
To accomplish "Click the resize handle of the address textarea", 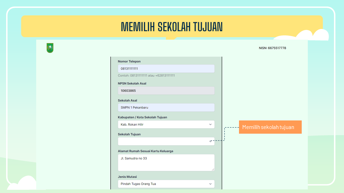I will coord(212,169).
